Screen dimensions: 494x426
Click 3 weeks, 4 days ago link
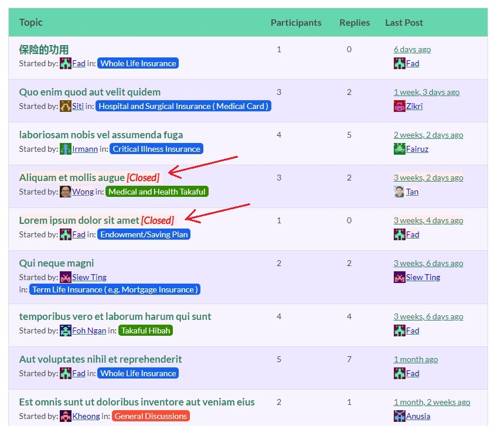pyautogui.click(x=428, y=220)
